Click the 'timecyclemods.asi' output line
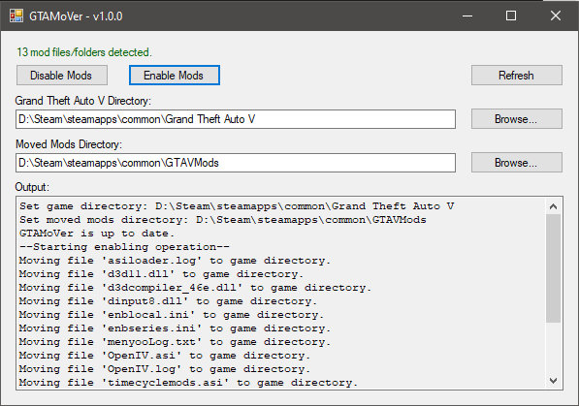Screen dimensions: 579x406 [188, 383]
